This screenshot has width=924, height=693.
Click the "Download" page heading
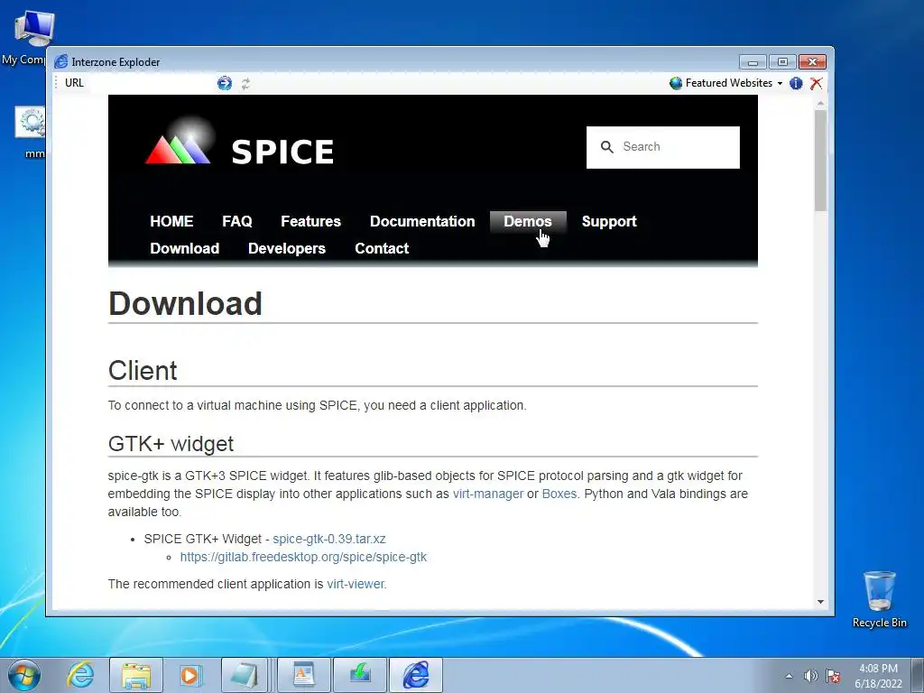click(185, 303)
